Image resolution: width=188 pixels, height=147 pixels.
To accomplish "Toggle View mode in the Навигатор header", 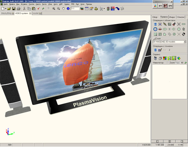I will pos(178,63).
